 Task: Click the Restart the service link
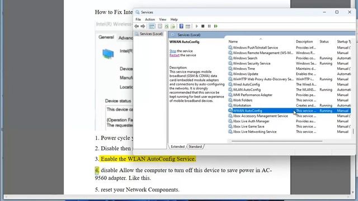coord(175,55)
